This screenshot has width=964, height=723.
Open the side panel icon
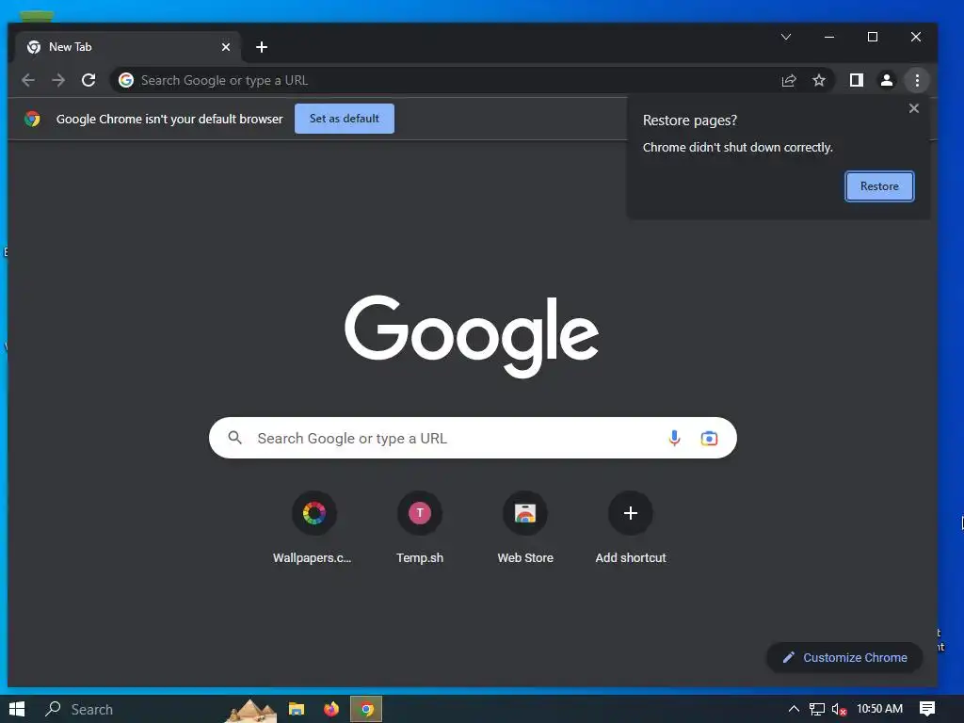coord(857,81)
